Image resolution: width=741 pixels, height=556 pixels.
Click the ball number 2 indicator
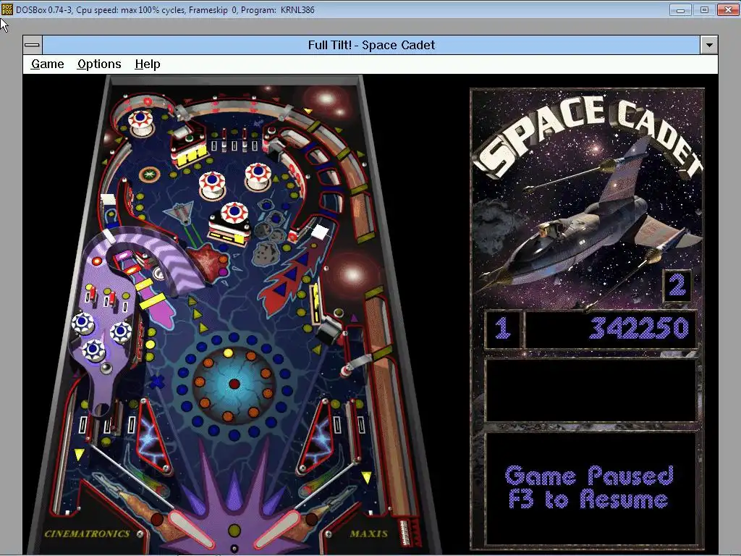tap(677, 285)
